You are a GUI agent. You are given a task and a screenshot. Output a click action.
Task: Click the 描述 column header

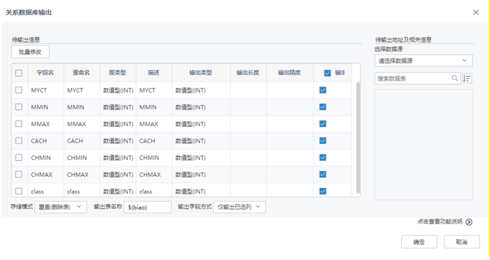pyautogui.click(x=153, y=73)
